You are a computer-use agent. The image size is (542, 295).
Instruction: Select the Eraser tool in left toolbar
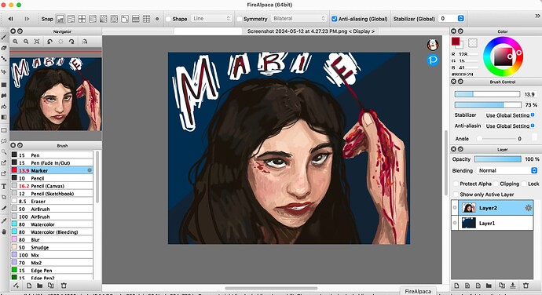(x=4, y=48)
